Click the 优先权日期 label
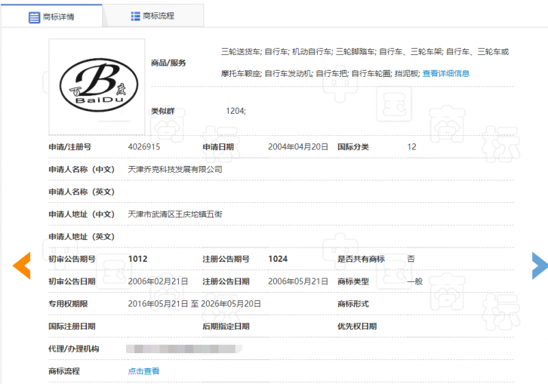The width and height of the screenshot is (548, 384). pos(357,326)
